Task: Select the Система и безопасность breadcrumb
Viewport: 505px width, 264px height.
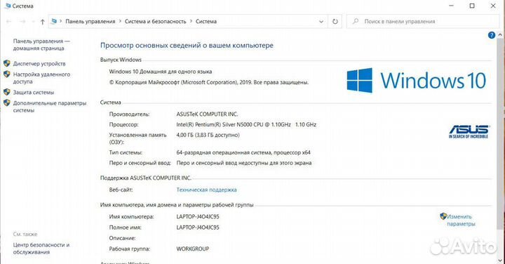Action: pyautogui.click(x=155, y=21)
